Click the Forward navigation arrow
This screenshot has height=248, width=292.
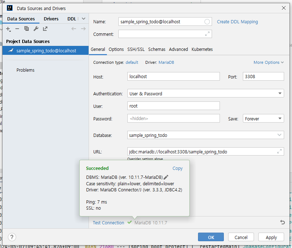click(83, 29)
